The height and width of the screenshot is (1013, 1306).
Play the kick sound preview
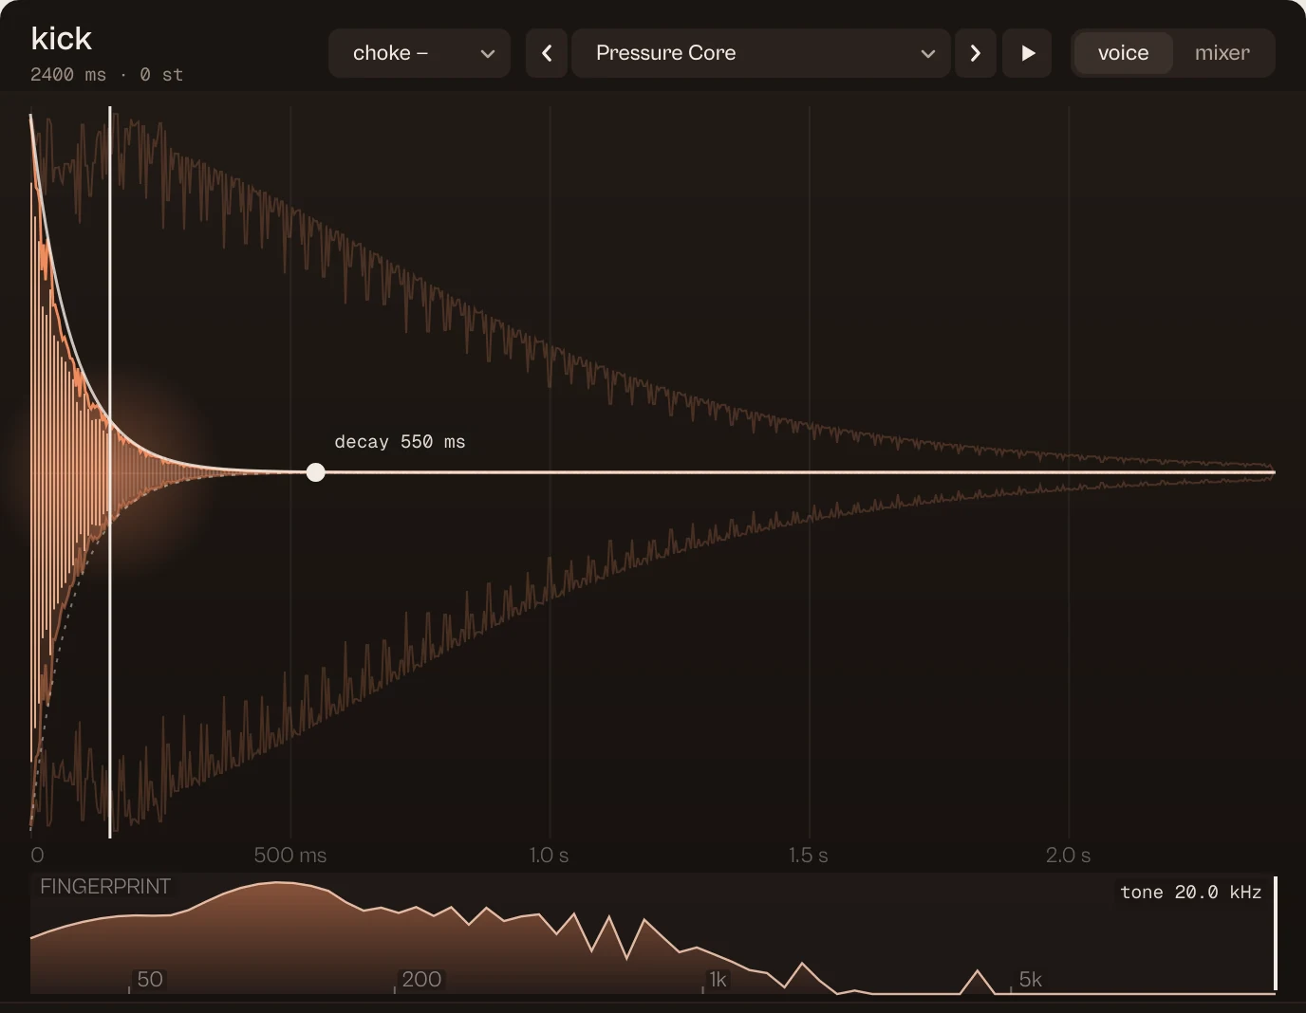[1028, 53]
